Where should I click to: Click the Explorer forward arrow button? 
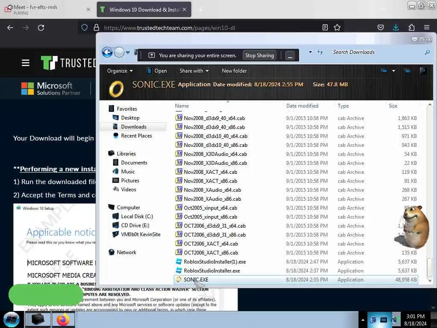[x=119, y=53]
